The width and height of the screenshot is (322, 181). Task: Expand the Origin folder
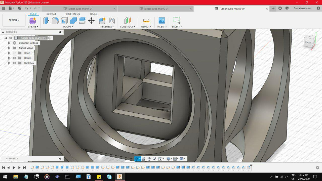9,53
